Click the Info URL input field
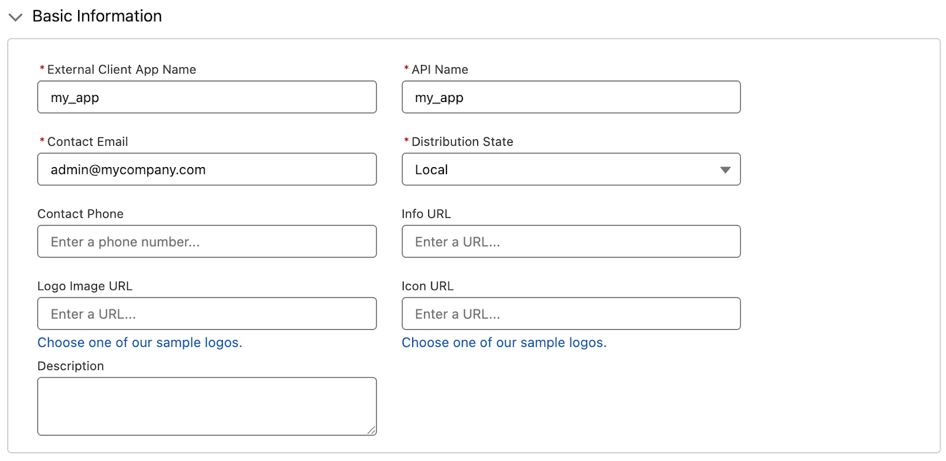Viewport: 946px width, 461px height. pyautogui.click(x=571, y=241)
